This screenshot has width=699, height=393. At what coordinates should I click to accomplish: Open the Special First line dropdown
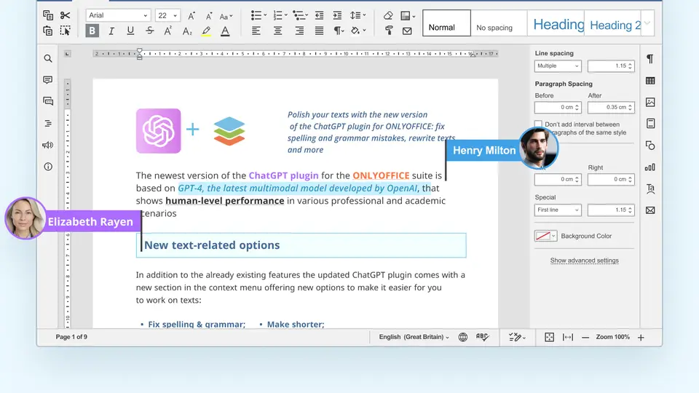click(x=558, y=210)
